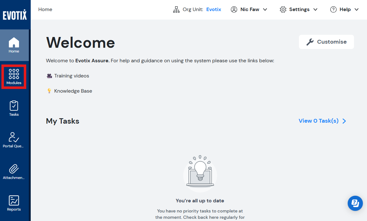Click the Knowledge Base lightbulb icon
Image resolution: width=367 pixels, height=221 pixels.
pyautogui.click(x=49, y=91)
